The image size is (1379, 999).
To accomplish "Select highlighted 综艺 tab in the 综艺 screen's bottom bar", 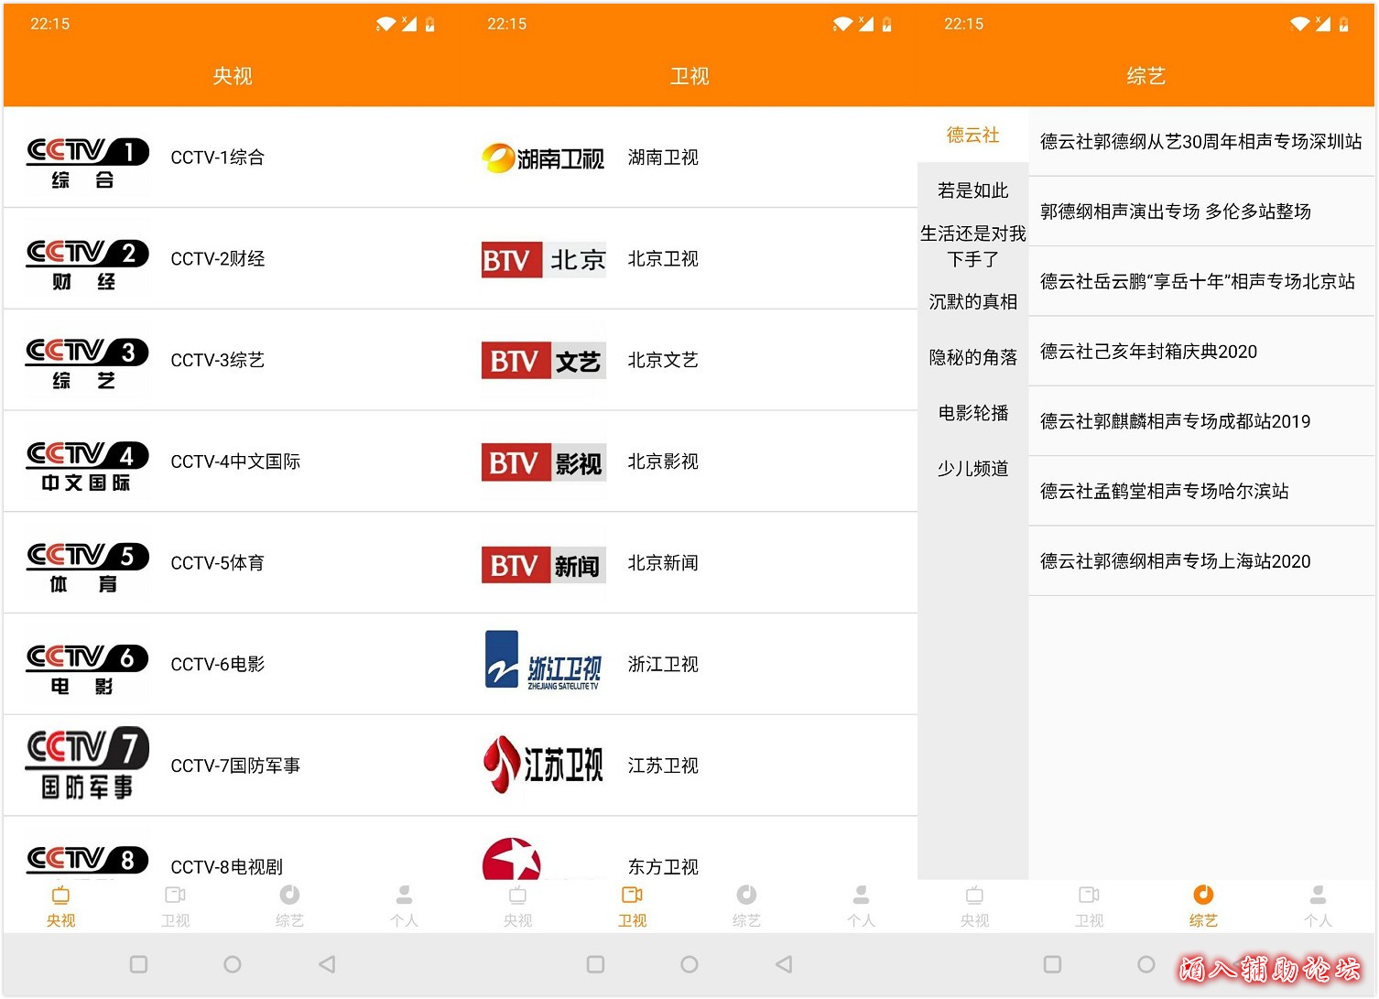I will (1203, 907).
